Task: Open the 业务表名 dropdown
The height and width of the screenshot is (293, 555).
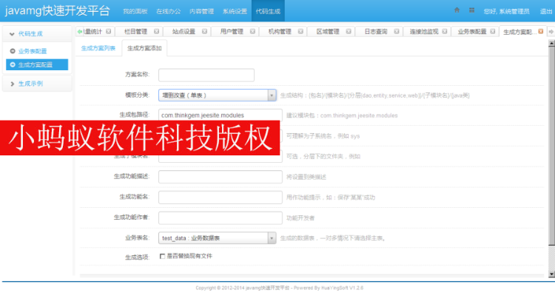Action: coord(218,238)
